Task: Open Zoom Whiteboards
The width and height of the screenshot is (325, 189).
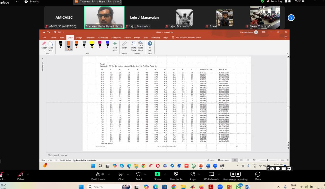Action: 211,176
